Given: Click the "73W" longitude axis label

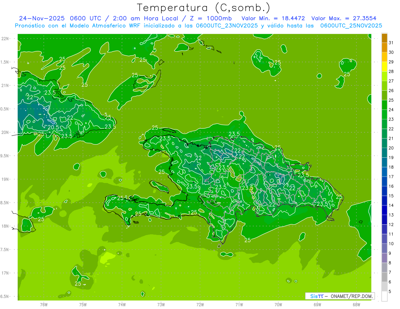Looking at the screenshot, I should [161, 305].
